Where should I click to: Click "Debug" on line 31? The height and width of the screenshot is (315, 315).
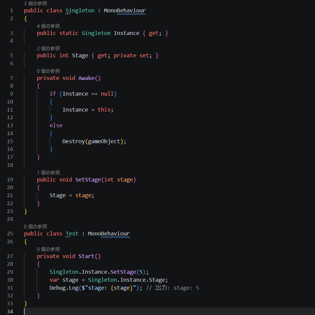coord(58,288)
